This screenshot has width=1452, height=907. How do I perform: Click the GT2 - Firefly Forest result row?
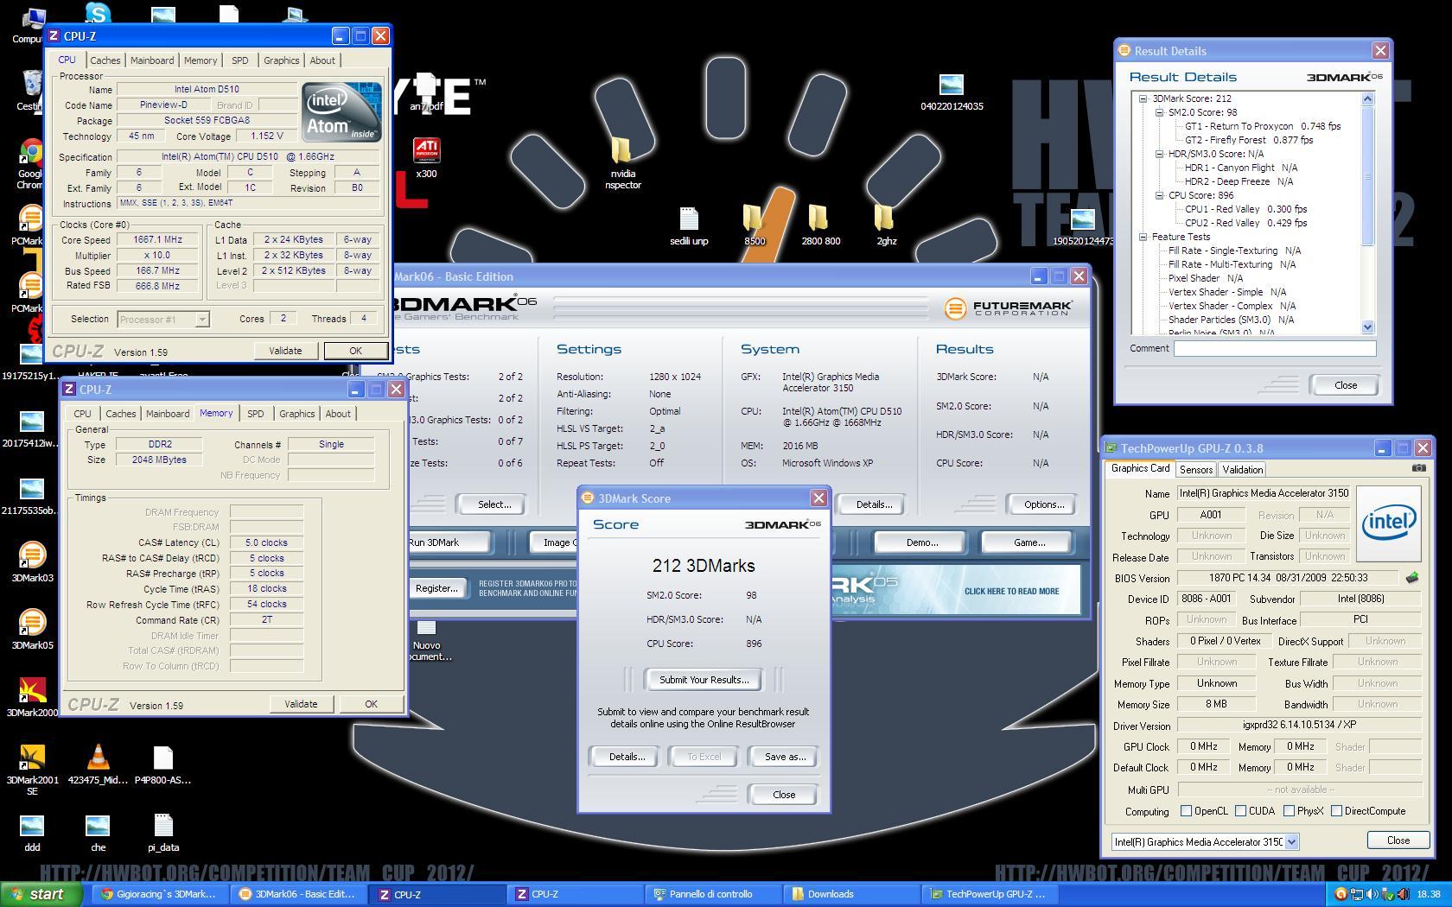coord(1248,140)
